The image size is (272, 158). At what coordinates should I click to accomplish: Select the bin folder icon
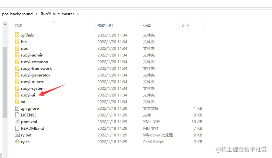pyautogui.click(x=17, y=42)
